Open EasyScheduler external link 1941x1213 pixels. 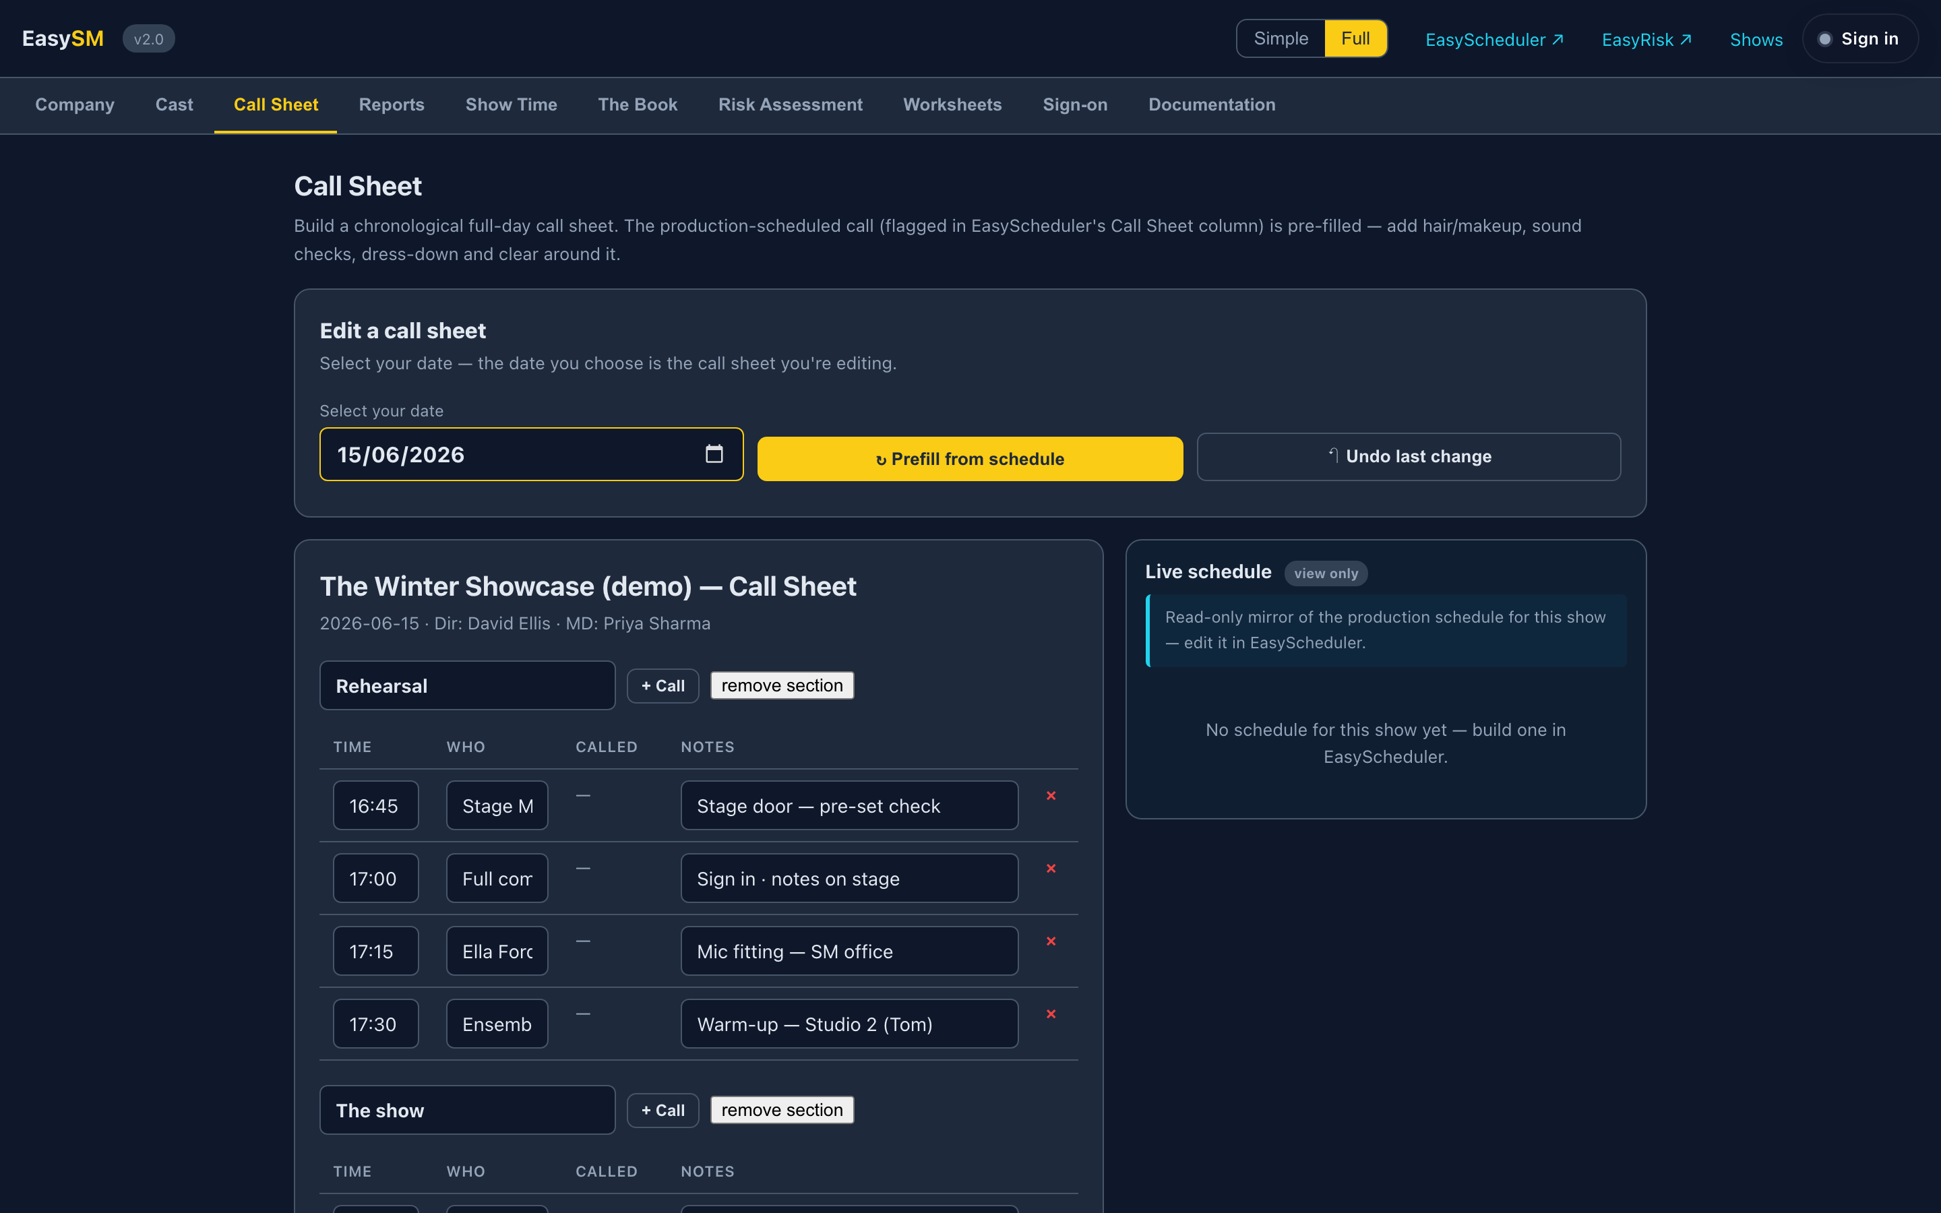coord(1494,39)
